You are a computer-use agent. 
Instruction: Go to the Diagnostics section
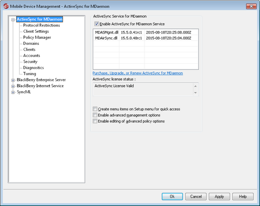tap(33, 68)
